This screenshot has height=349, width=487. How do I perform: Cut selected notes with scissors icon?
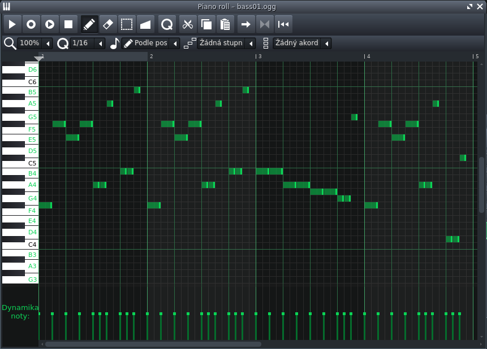click(188, 24)
